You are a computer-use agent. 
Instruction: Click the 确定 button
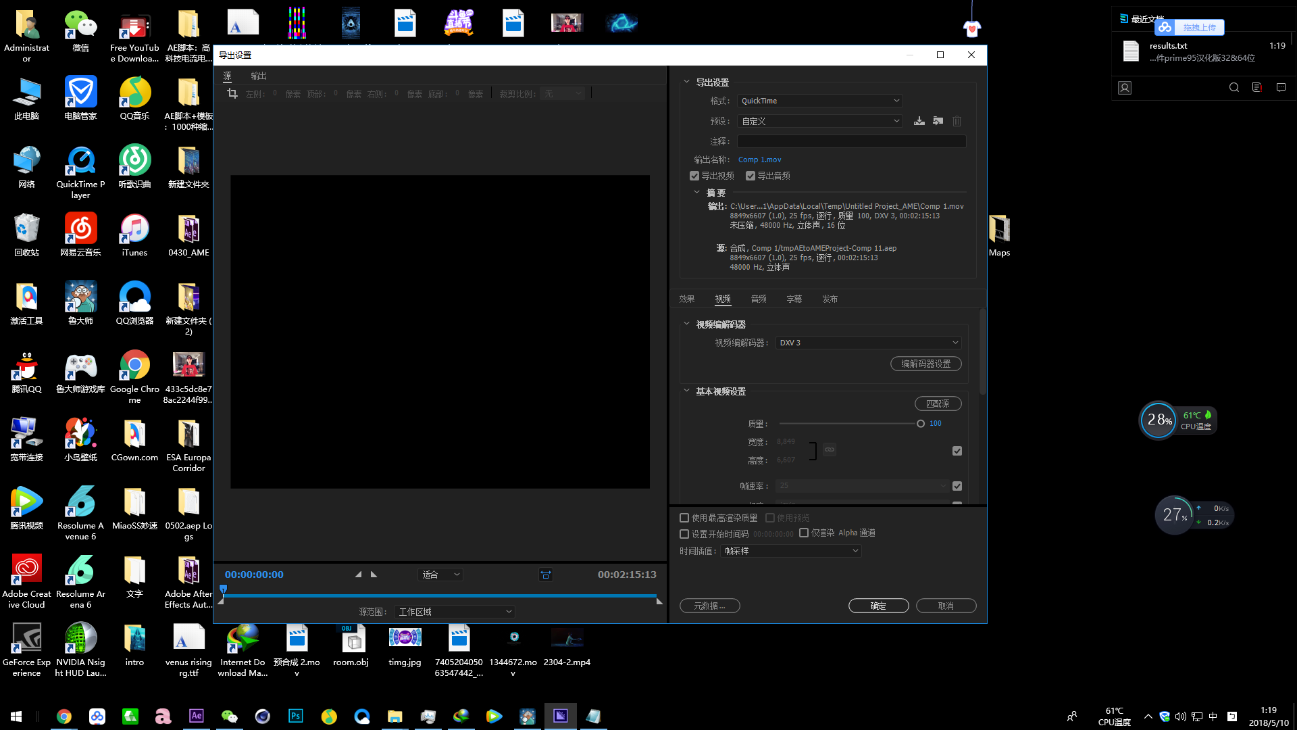click(x=878, y=606)
